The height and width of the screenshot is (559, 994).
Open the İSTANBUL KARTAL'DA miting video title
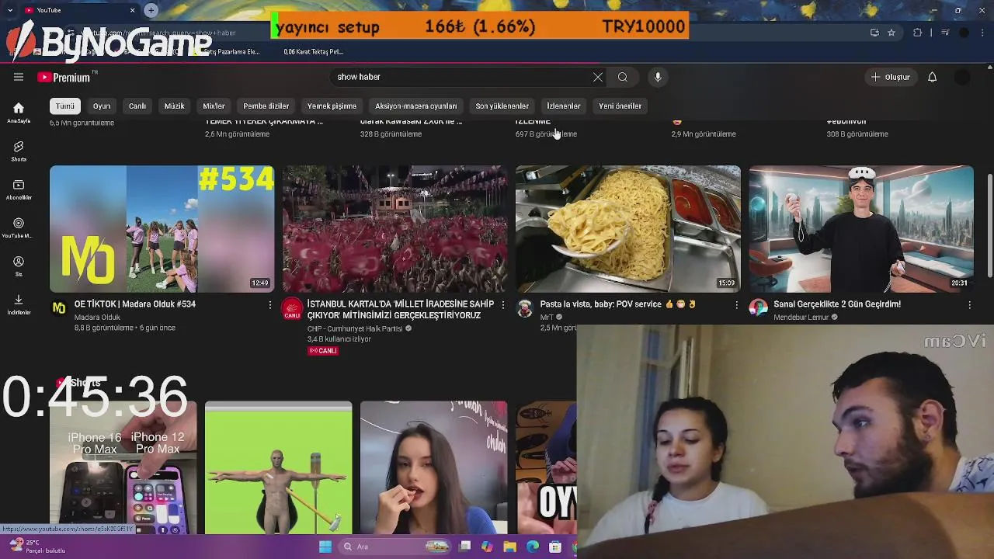point(401,310)
